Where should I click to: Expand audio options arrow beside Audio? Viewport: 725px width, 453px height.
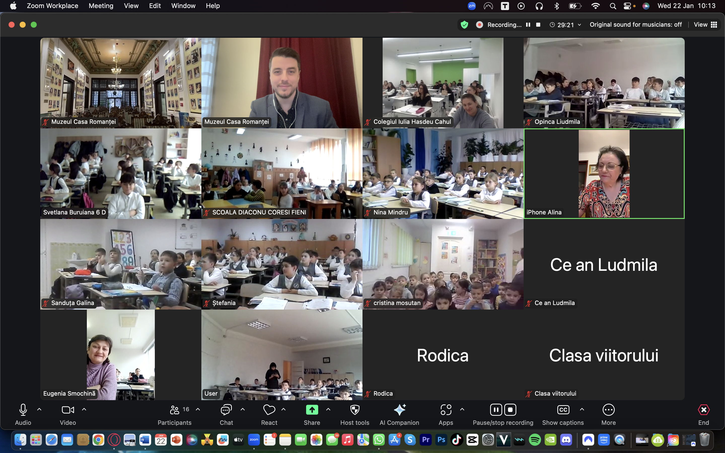click(39, 409)
